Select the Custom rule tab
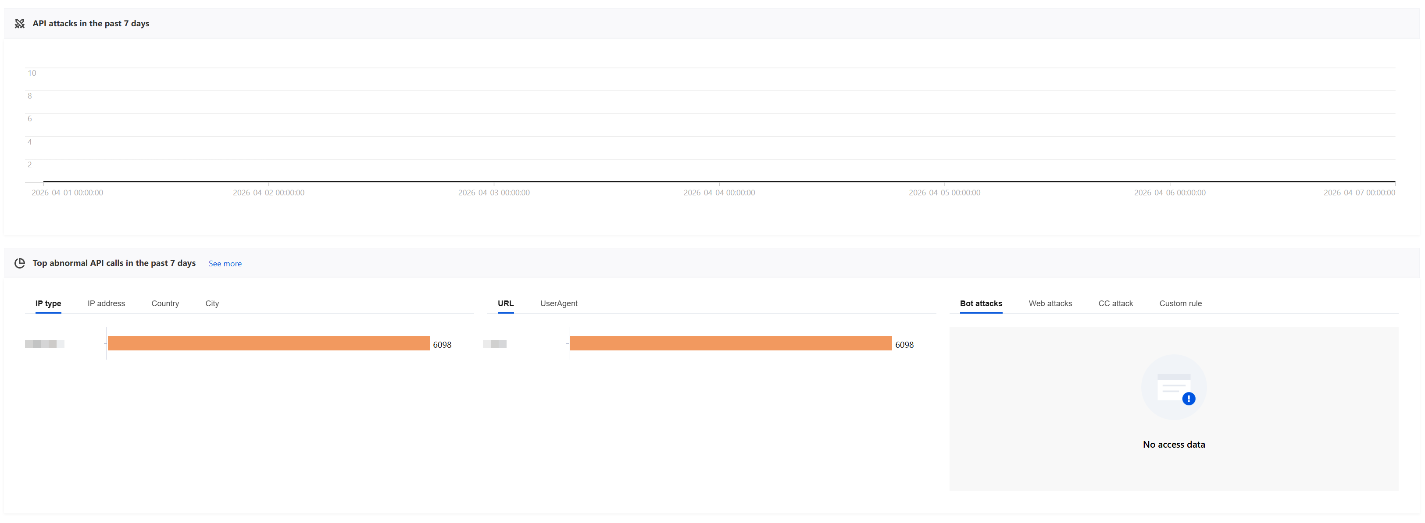 tap(1180, 303)
